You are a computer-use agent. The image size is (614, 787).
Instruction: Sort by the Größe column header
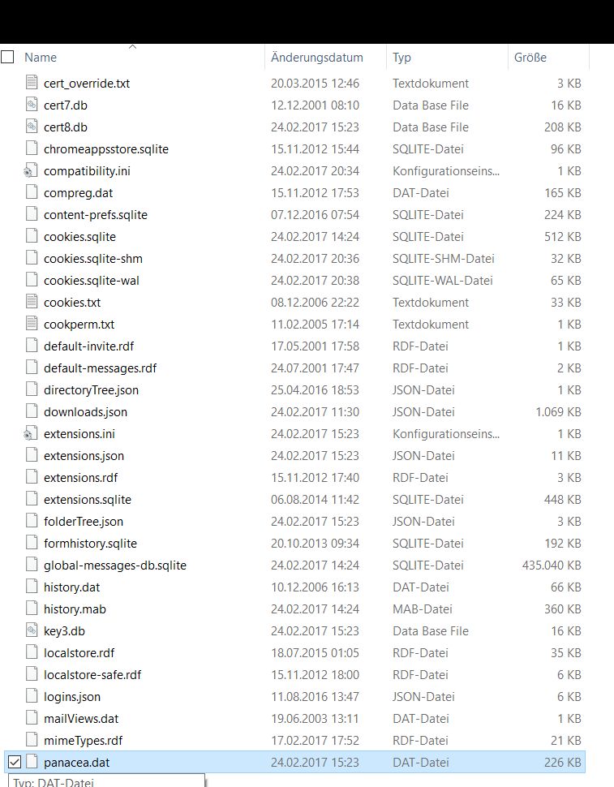pos(530,58)
